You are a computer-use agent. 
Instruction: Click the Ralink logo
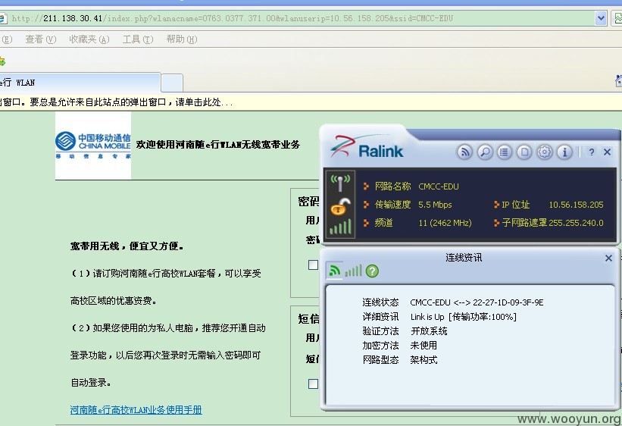click(x=367, y=148)
